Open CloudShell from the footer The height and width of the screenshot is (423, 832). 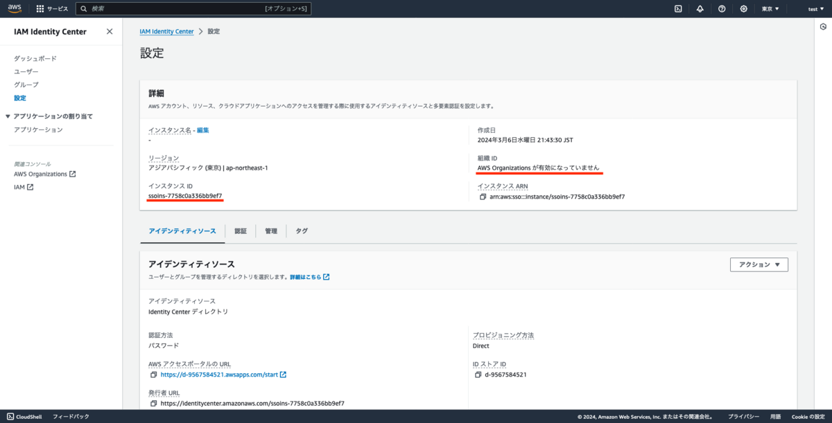point(24,416)
